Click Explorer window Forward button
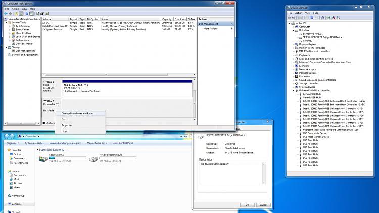The image size is (379, 213). (x=12, y=136)
